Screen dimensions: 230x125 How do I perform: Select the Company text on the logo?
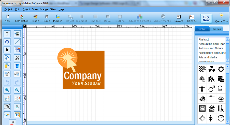point(83,76)
